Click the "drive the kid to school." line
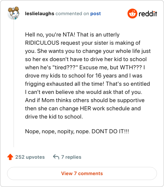 click(x=54, y=116)
